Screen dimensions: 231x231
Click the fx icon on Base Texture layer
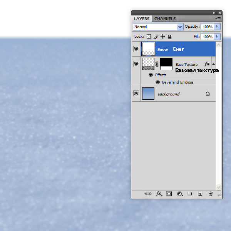207,64
